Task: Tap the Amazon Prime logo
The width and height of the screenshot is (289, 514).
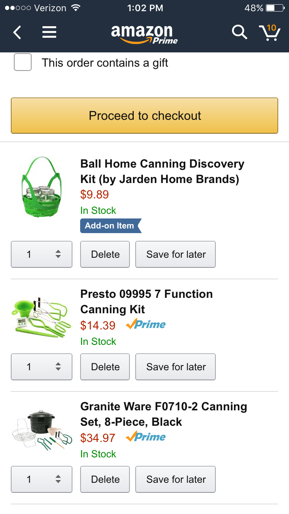Action: click(144, 34)
